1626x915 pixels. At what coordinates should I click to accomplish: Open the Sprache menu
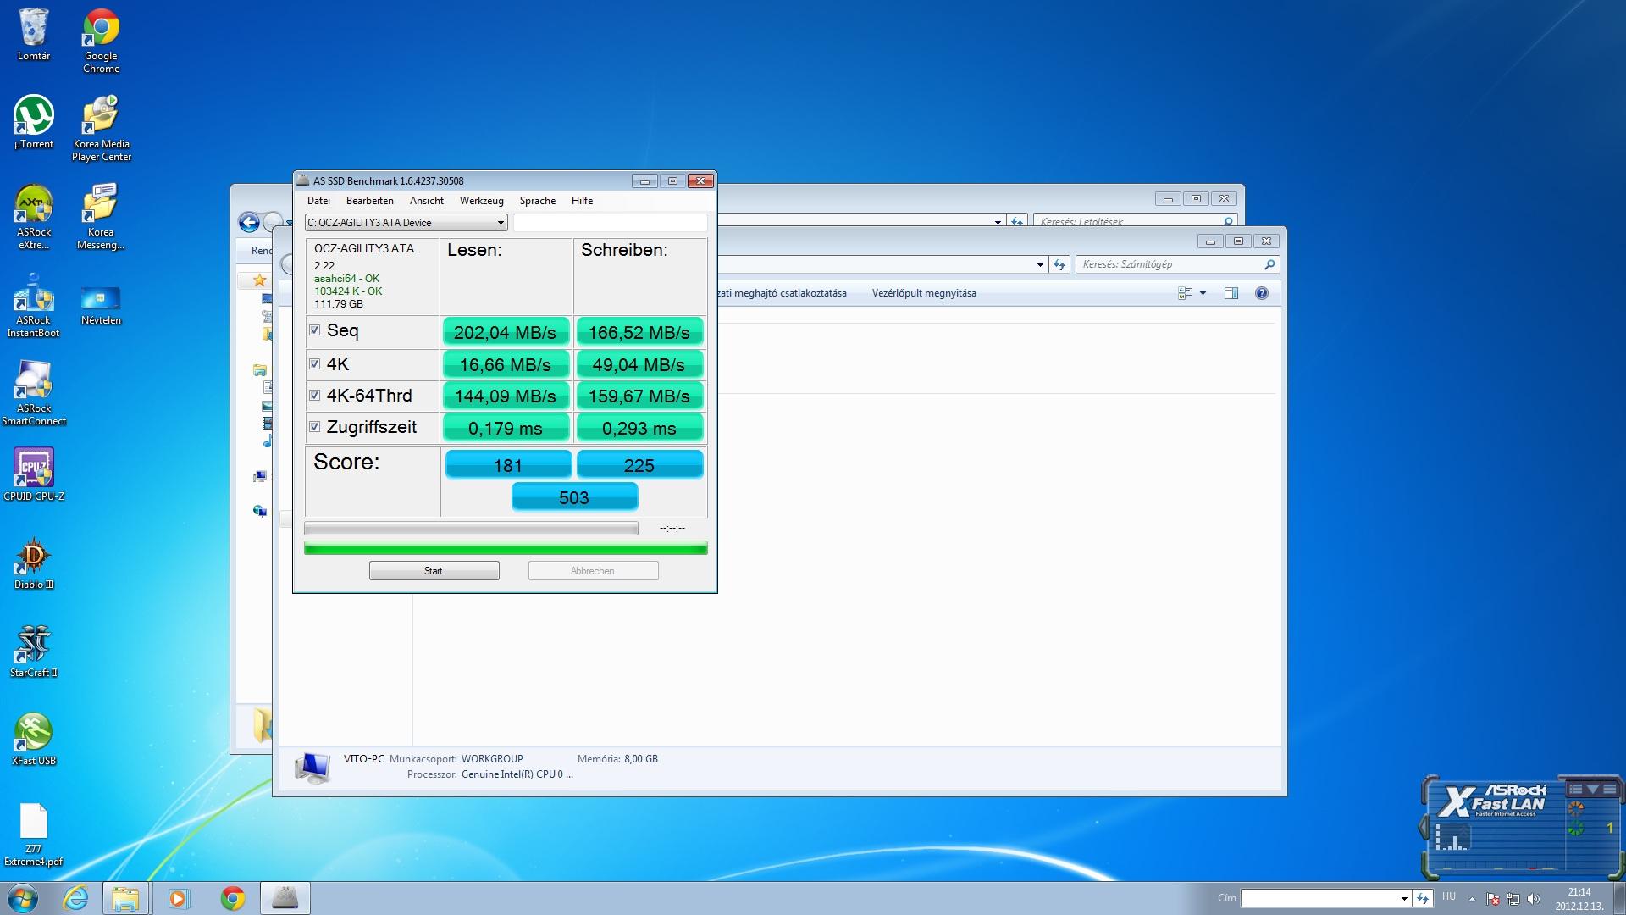537,201
